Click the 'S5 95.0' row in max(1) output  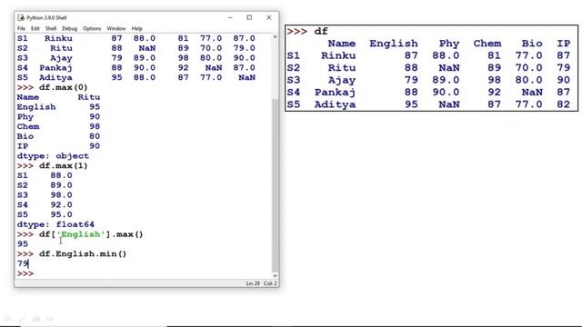point(45,214)
